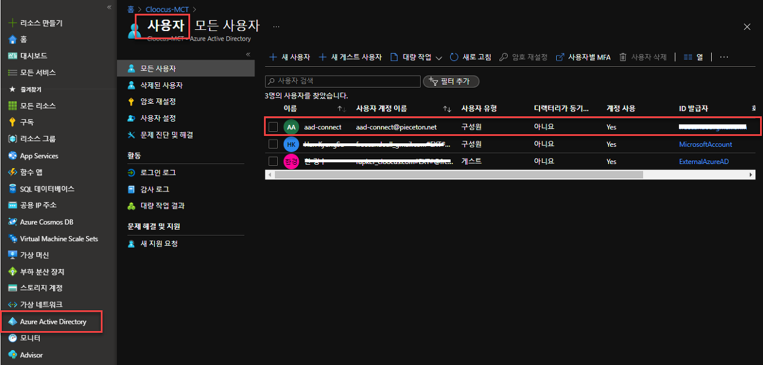Follow the 홈 breadcrumb link
This screenshot has width=763, height=365.
(x=131, y=10)
